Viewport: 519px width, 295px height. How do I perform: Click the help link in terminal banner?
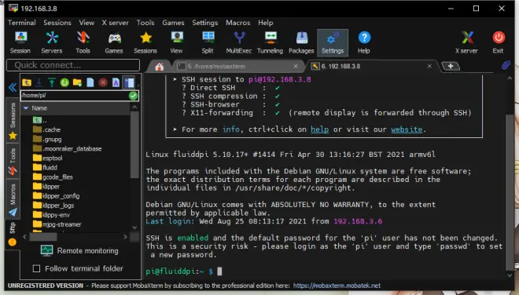319,129
